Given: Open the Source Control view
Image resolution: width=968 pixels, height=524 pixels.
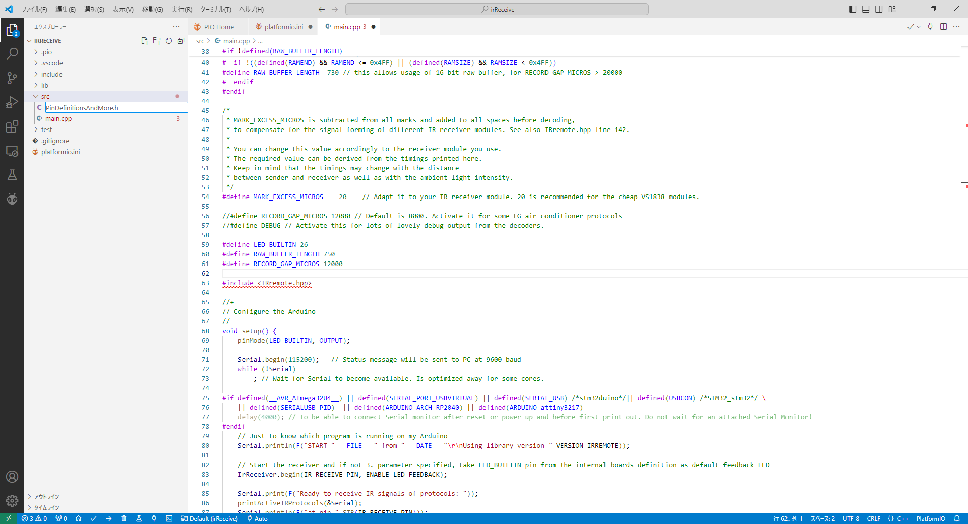Looking at the screenshot, I should [12, 78].
